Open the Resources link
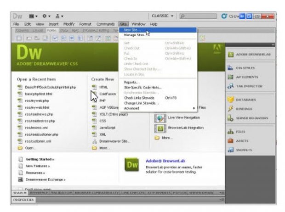 pyautogui.click(x=35, y=173)
